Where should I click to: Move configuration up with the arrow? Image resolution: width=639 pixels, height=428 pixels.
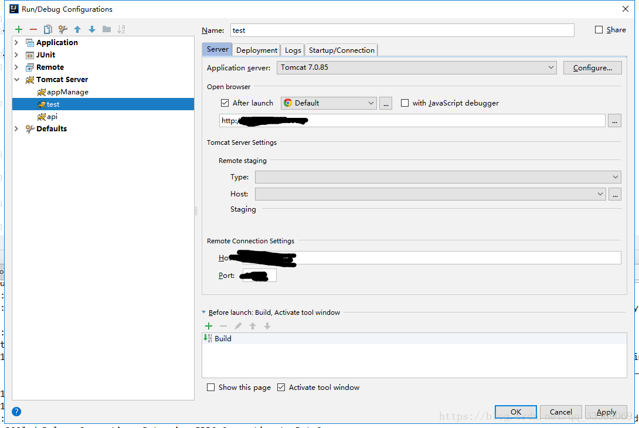click(x=77, y=29)
